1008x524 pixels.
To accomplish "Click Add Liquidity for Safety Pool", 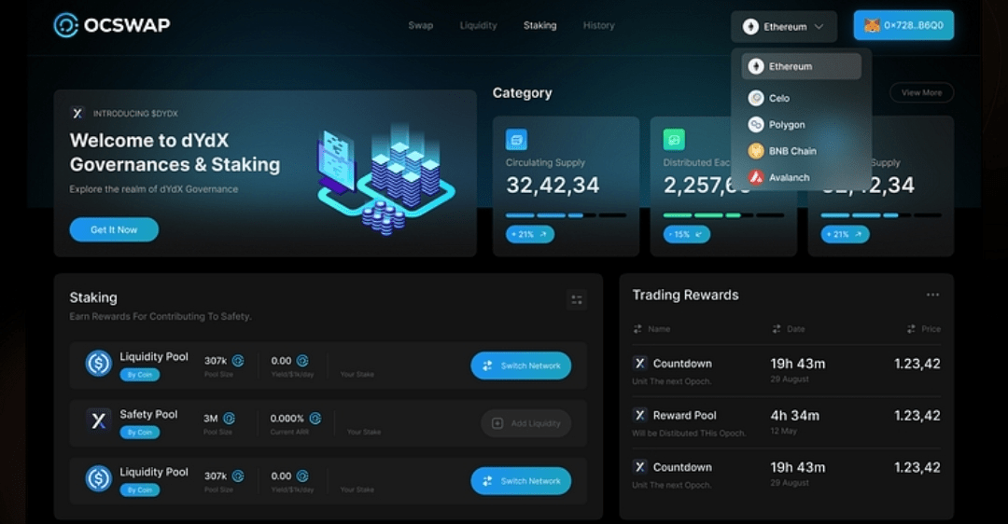I will point(525,423).
